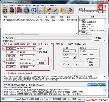Viewport: 109px width, 102px height.
Task: Enable the 锐化 checkbox
Action: click(64, 64)
